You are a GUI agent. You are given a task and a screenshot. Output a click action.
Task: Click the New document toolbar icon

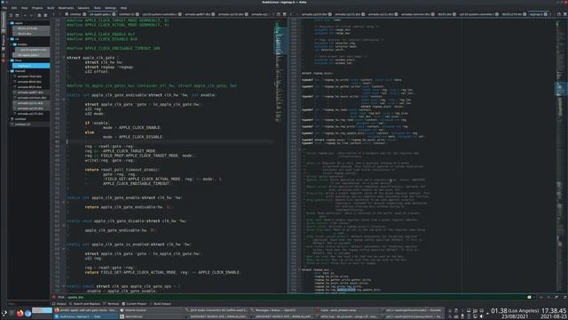pyautogui.click(x=11, y=15)
